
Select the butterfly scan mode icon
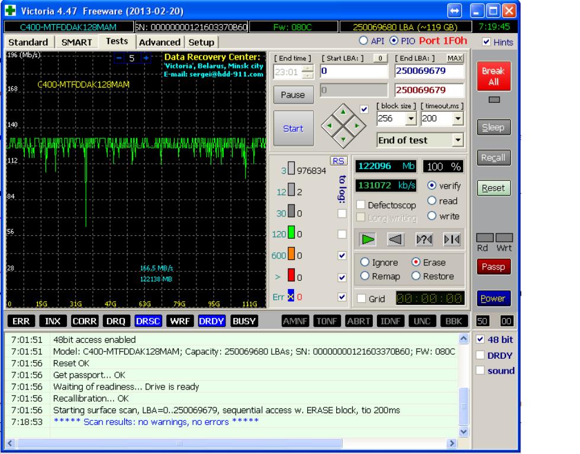tap(450, 238)
